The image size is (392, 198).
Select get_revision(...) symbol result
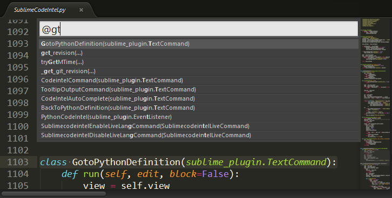(x=199, y=53)
